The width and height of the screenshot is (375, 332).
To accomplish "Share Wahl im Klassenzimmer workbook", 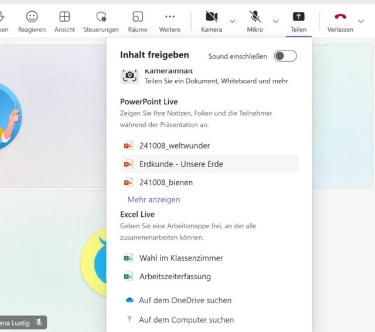I will coord(209,258).
